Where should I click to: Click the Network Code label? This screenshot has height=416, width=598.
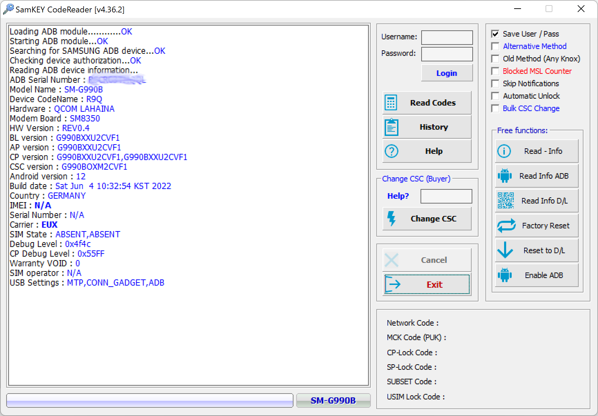tap(413, 323)
